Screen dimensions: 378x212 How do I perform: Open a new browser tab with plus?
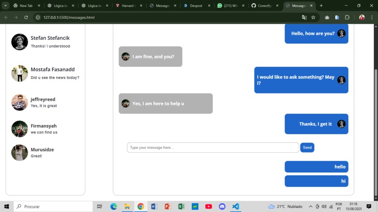click(321, 6)
